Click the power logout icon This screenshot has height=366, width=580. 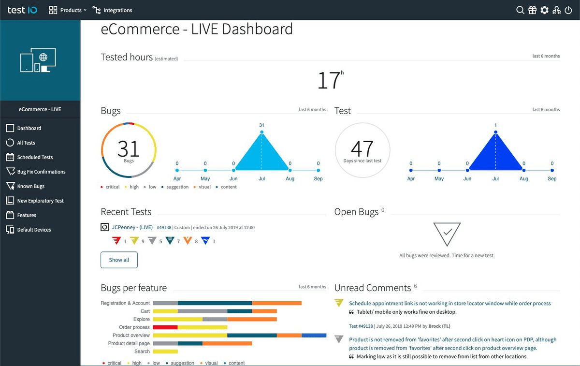pos(568,10)
